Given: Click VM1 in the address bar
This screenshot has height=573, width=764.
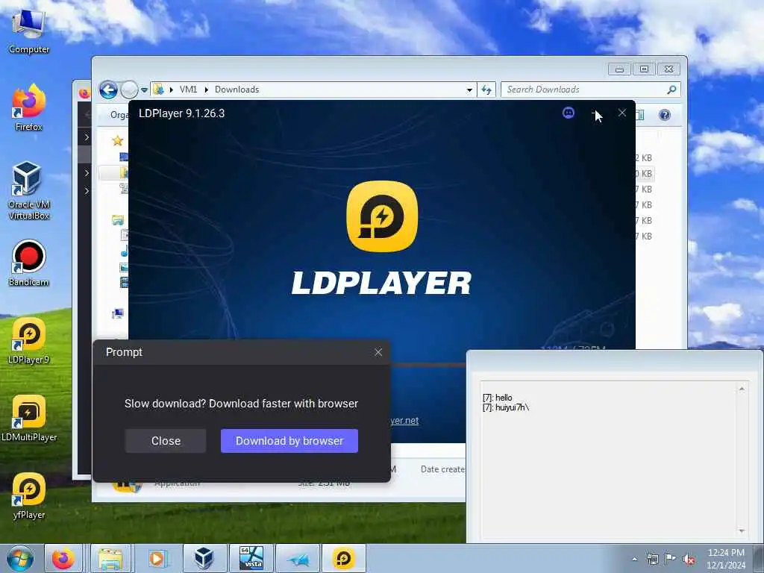Looking at the screenshot, I should (x=188, y=90).
